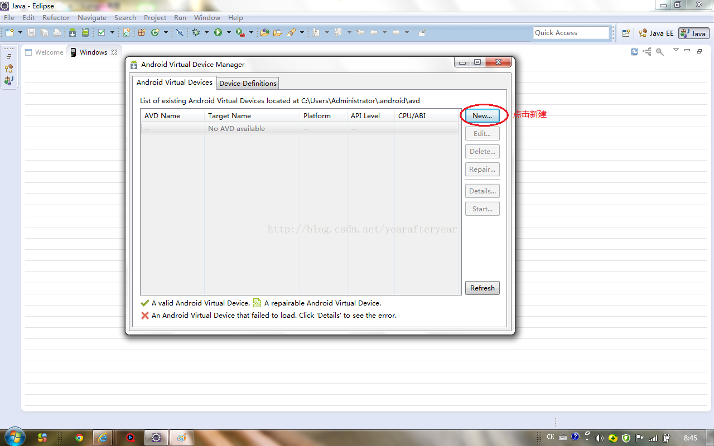Click the Open Type icon
This screenshot has height=446, width=714.
coord(264,33)
